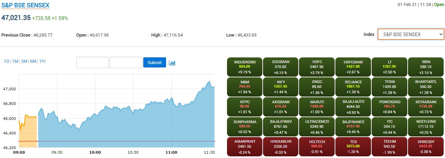
Task: Select the DRREDDY red tile
Action: pyautogui.click(x=426, y=147)
